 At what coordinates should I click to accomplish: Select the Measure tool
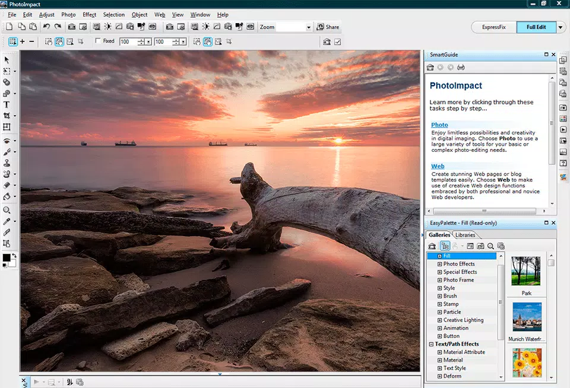click(7, 232)
